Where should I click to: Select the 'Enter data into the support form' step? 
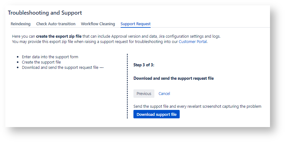click(x=50, y=57)
